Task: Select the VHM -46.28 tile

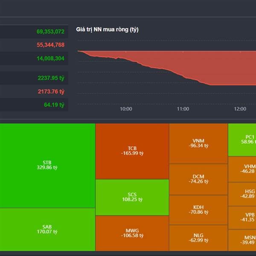Action: coord(242,169)
